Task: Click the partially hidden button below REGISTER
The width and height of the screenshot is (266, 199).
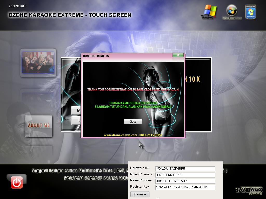Action: pos(77,120)
